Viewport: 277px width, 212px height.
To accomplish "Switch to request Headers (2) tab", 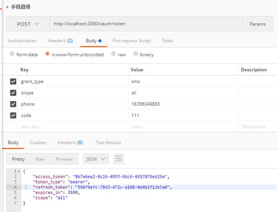I will (60, 41).
